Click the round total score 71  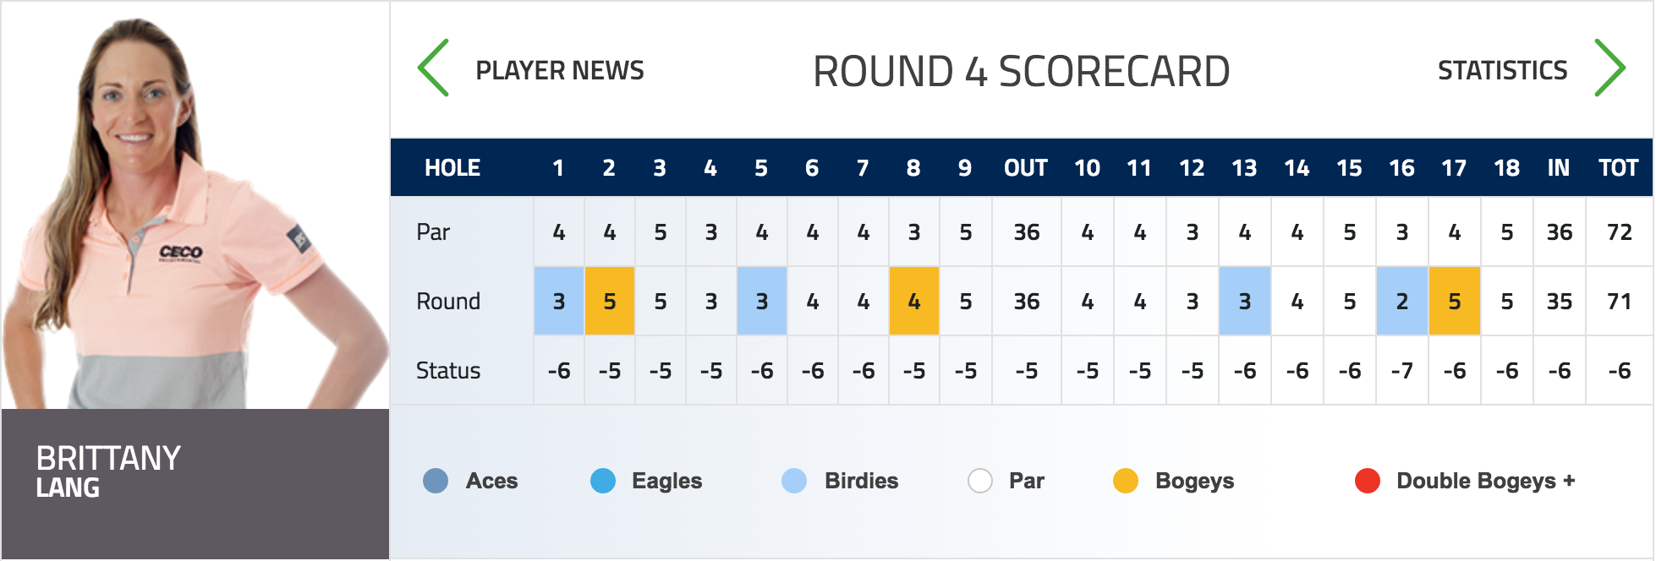click(1620, 301)
